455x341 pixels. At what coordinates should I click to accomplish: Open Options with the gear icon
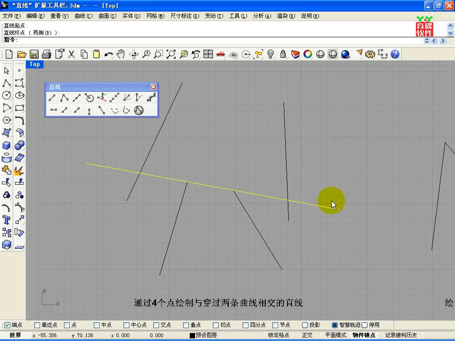click(370, 54)
